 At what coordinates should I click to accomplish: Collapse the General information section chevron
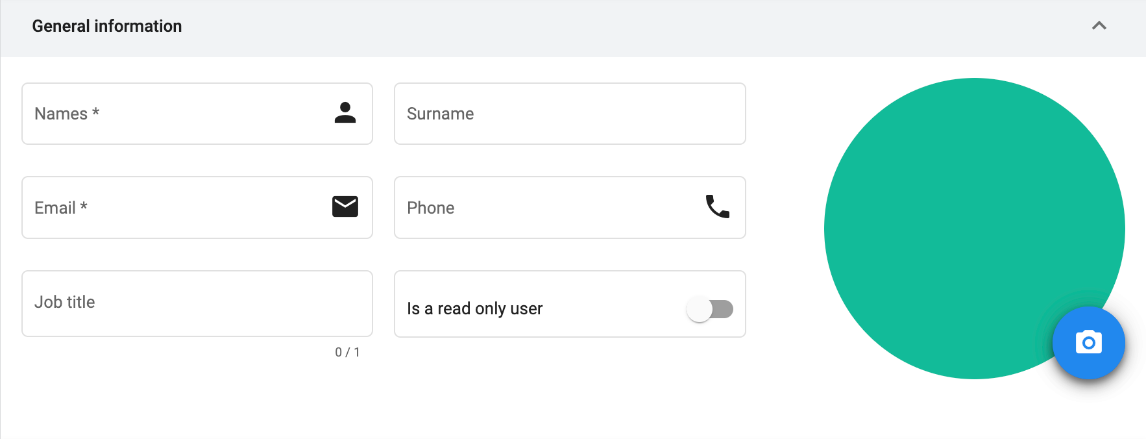[x=1099, y=26]
